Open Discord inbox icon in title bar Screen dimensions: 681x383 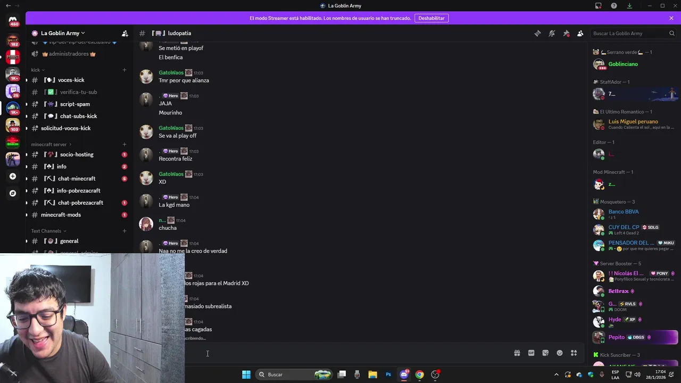point(599,6)
